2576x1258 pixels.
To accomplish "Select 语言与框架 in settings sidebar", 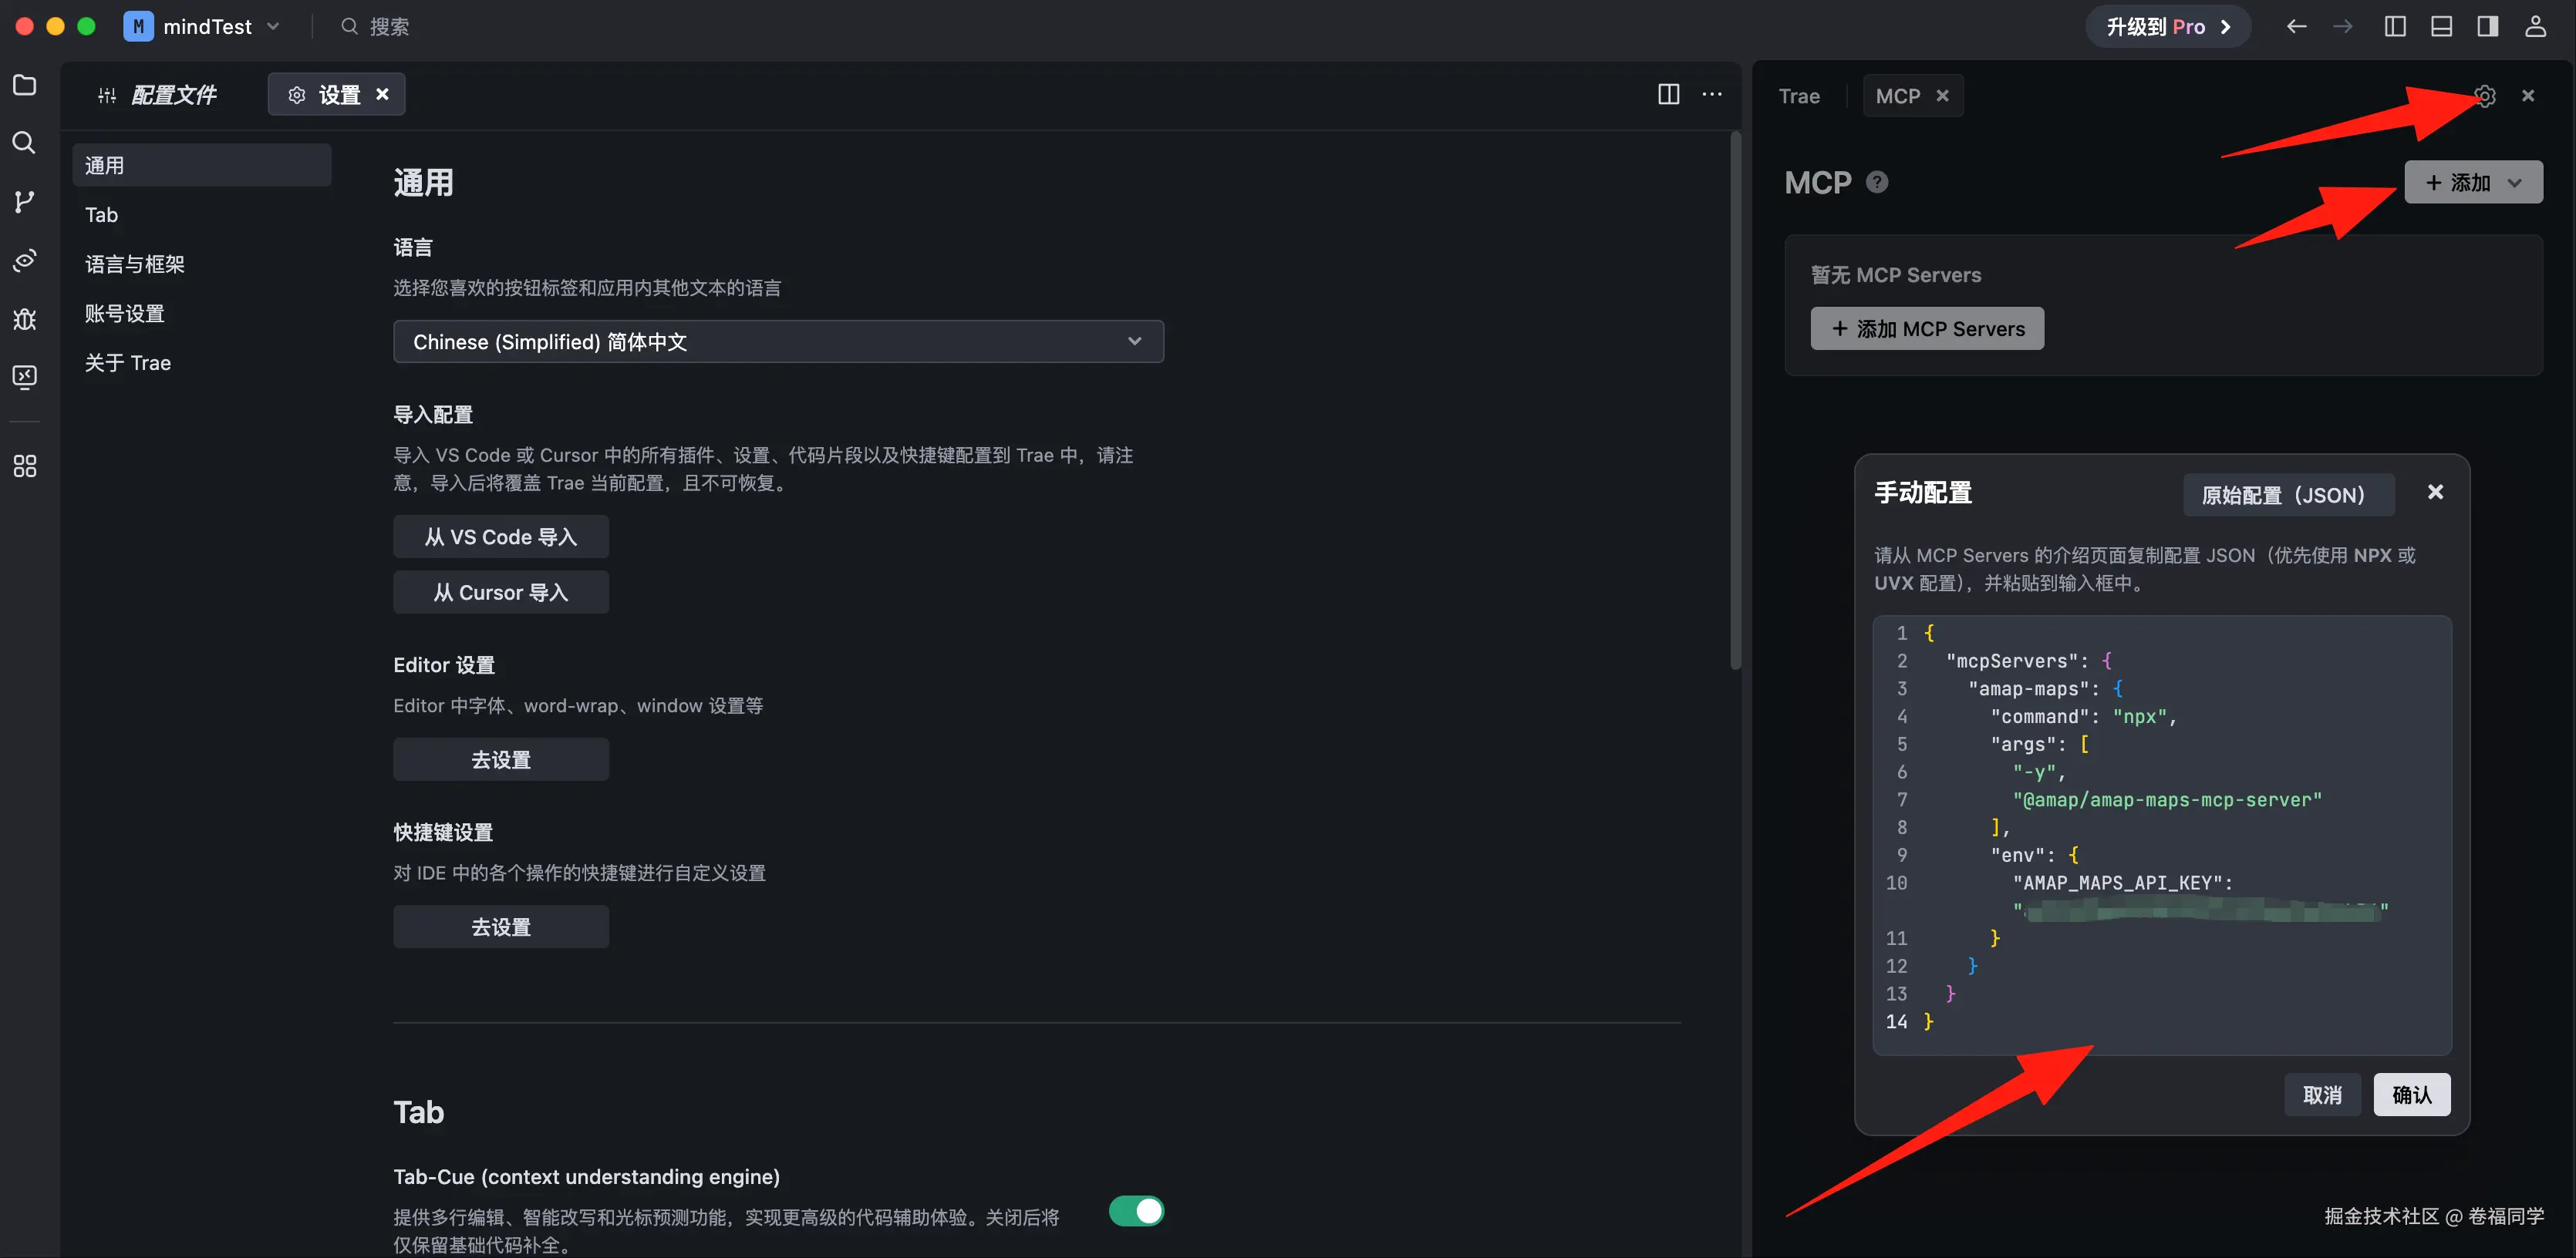I will click(x=135, y=264).
